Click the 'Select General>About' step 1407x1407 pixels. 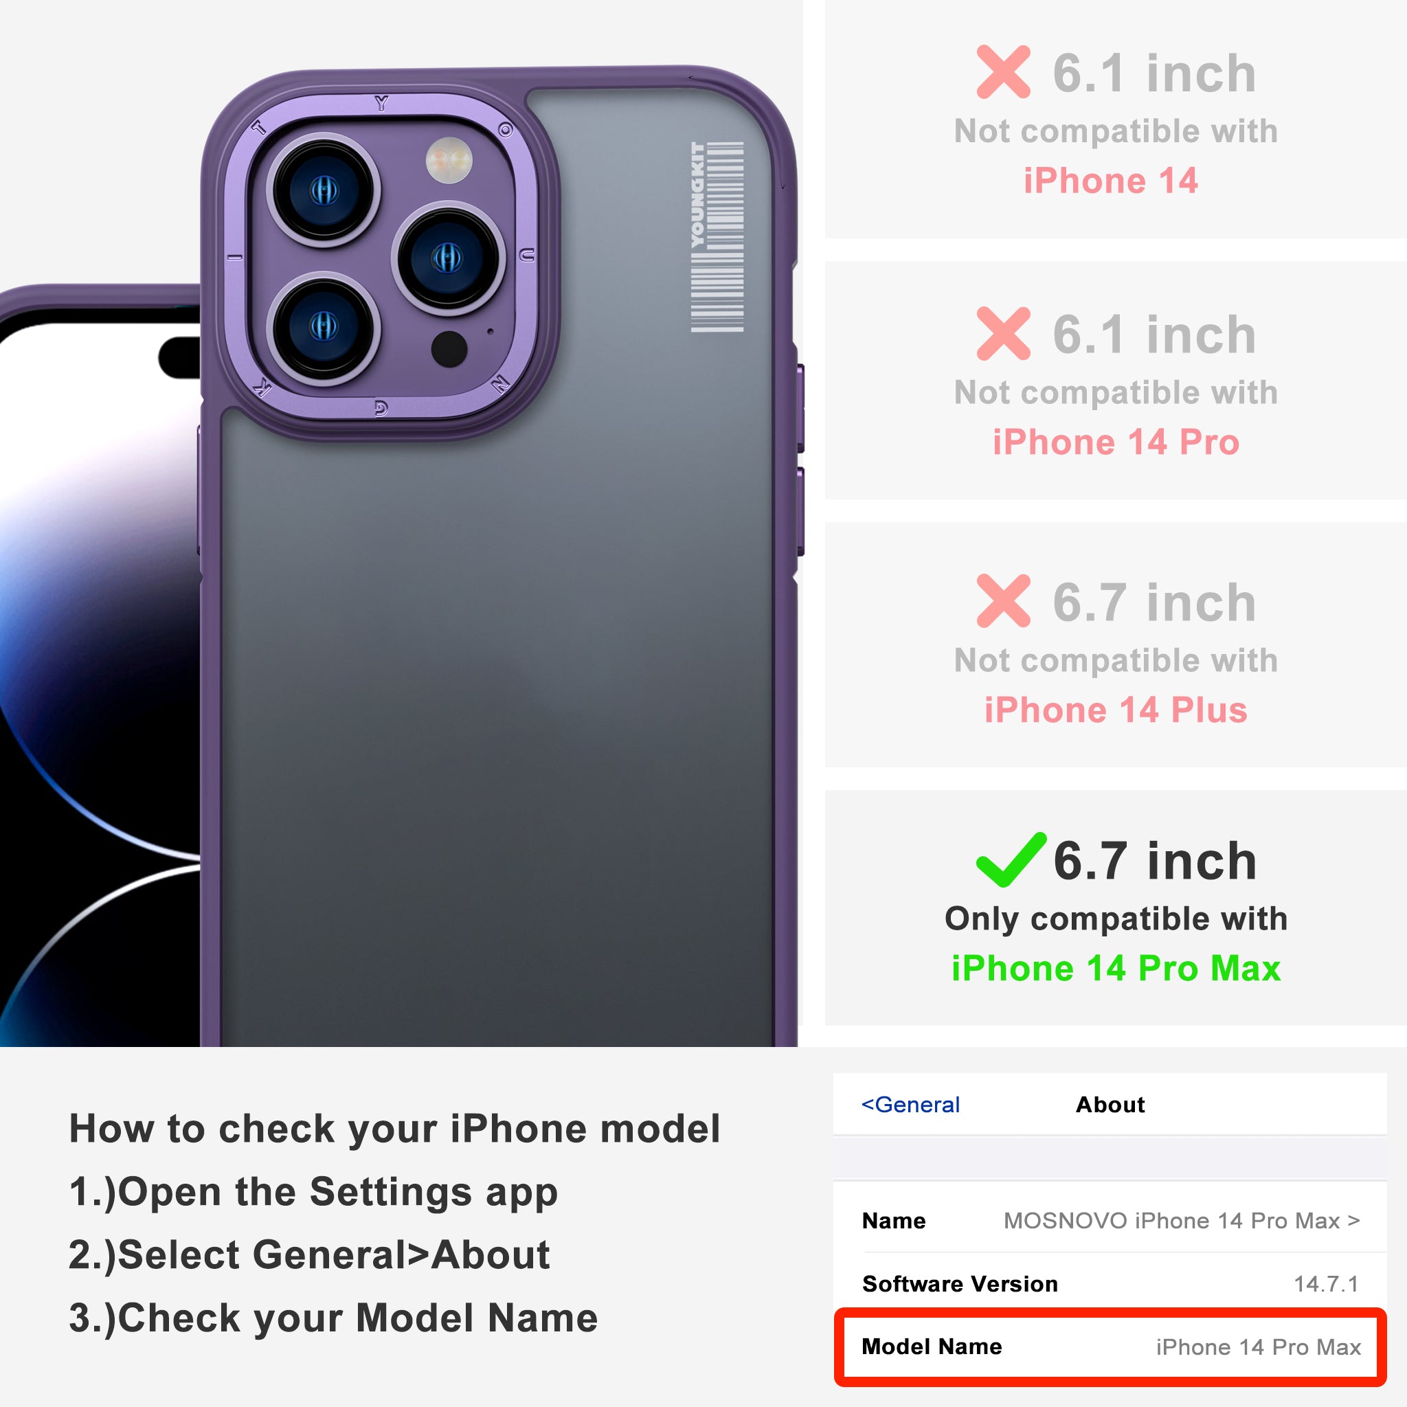(310, 1254)
